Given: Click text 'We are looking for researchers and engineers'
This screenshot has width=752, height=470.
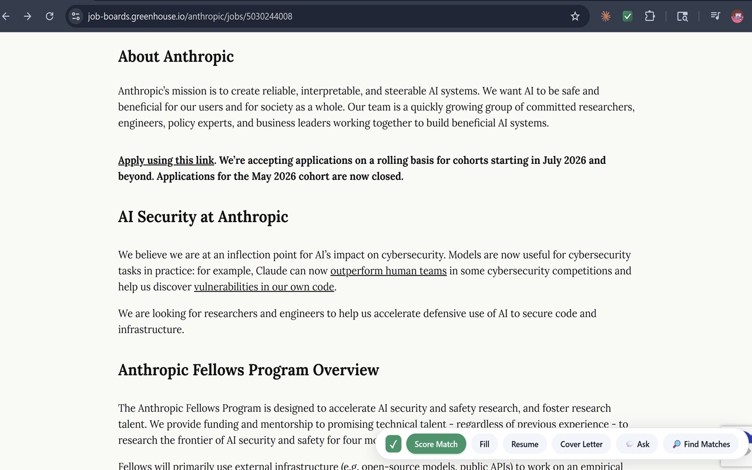Looking at the screenshot, I should [x=221, y=314].
